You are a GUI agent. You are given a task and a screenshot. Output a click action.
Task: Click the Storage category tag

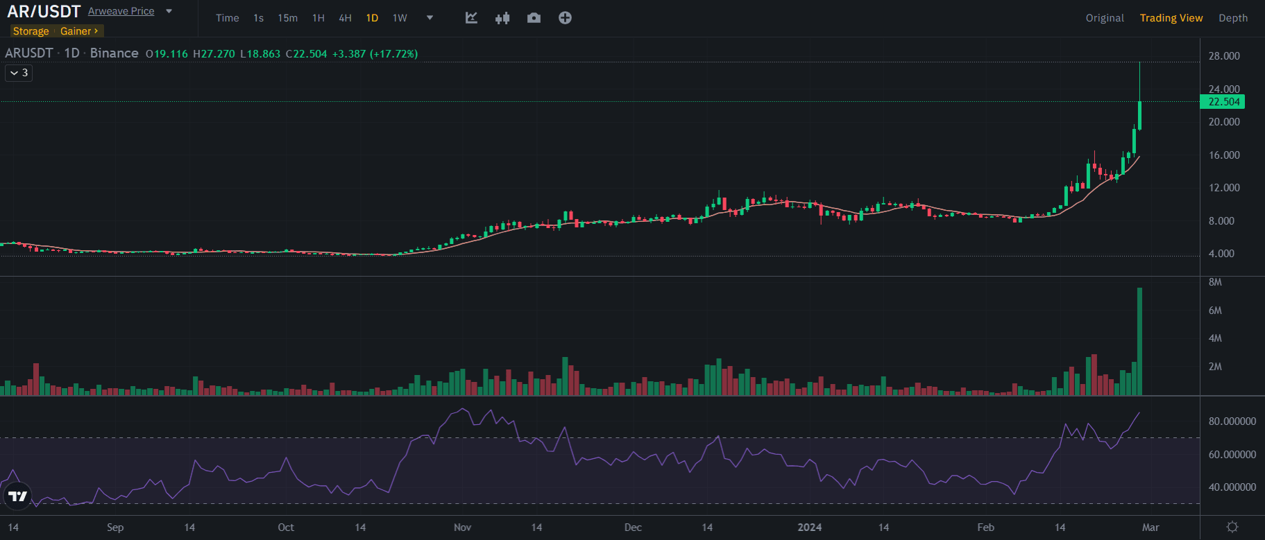pyautogui.click(x=31, y=31)
